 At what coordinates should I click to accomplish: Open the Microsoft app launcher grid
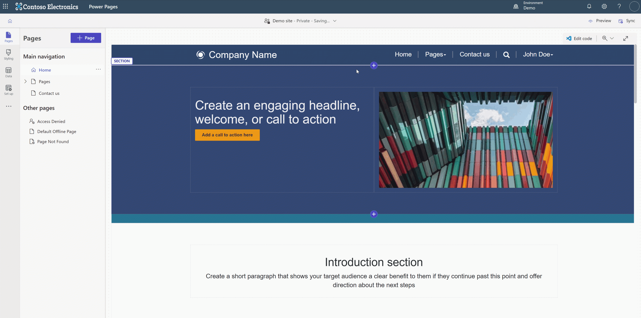pos(5,7)
